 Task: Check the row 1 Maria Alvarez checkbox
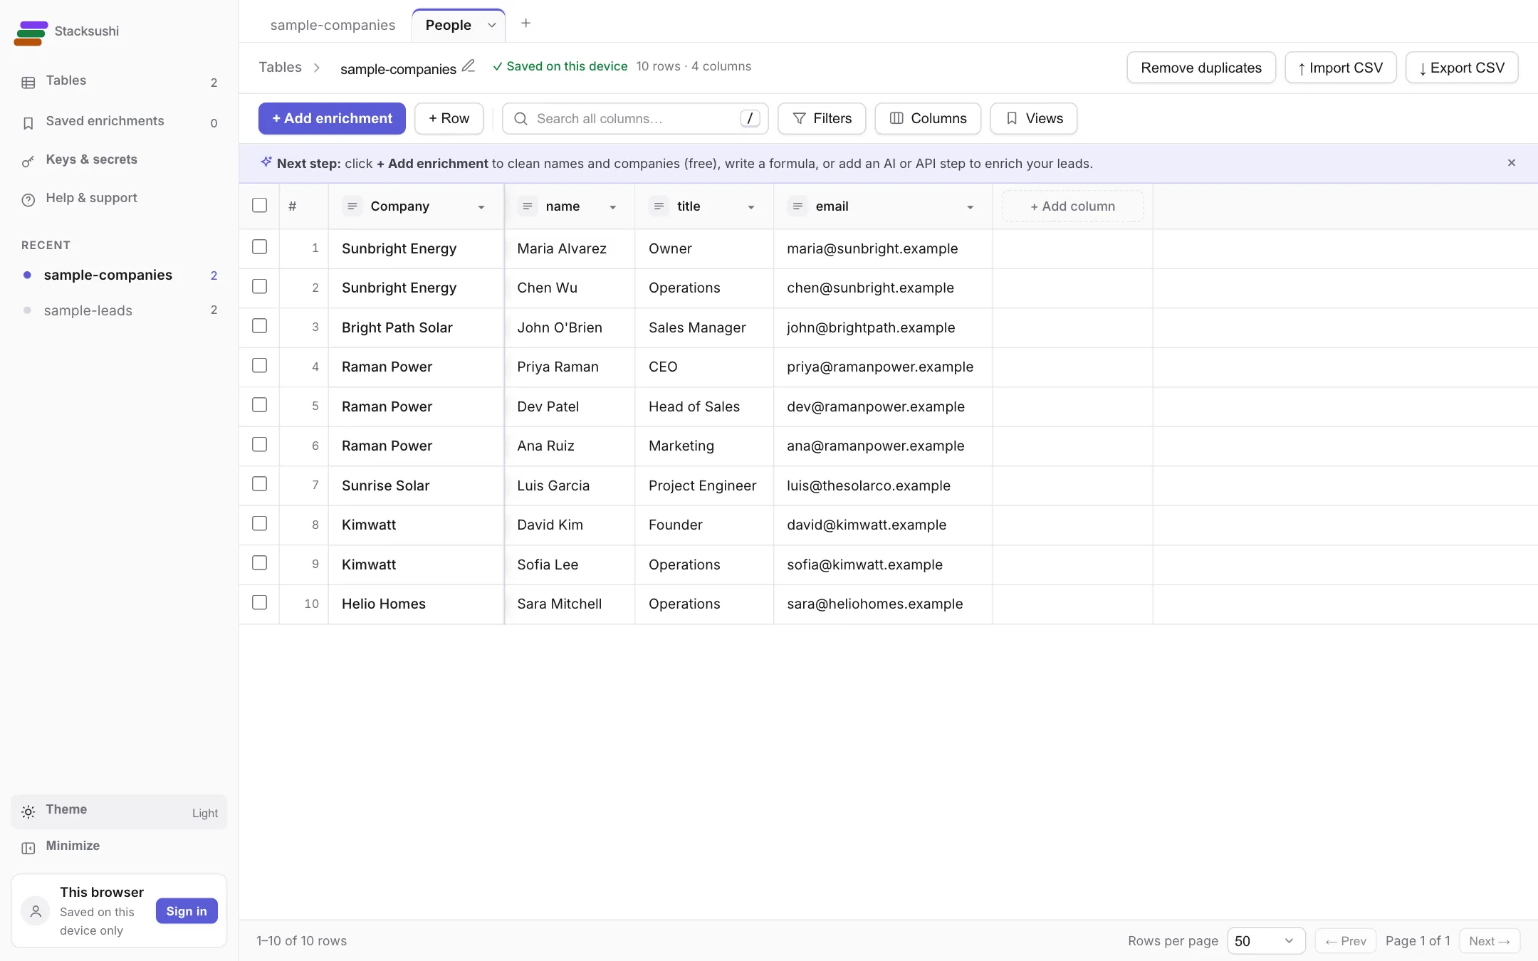[x=260, y=247]
